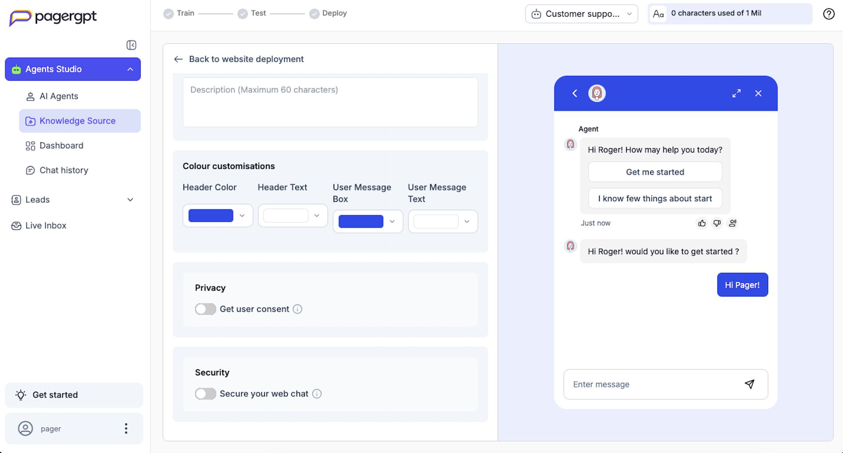The height and width of the screenshot is (453, 843).
Task: Click the agent handover people icon
Action: tap(733, 223)
